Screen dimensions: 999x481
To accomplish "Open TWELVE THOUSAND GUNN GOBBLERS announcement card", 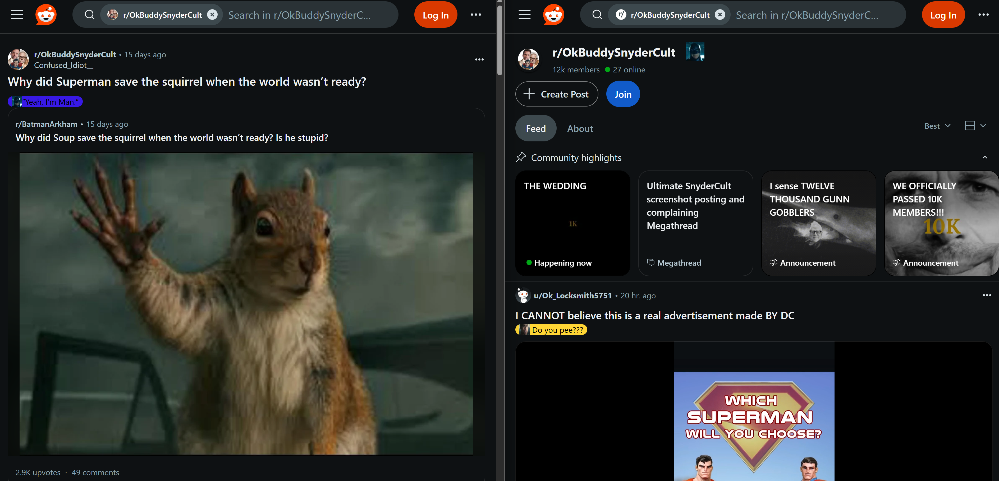I will click(x=818, y=223).
